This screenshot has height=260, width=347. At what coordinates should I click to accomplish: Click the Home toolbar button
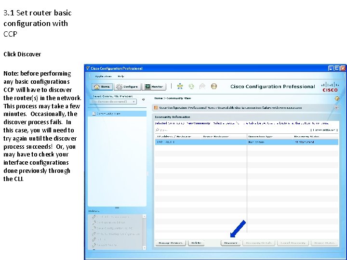coord(102,87)
